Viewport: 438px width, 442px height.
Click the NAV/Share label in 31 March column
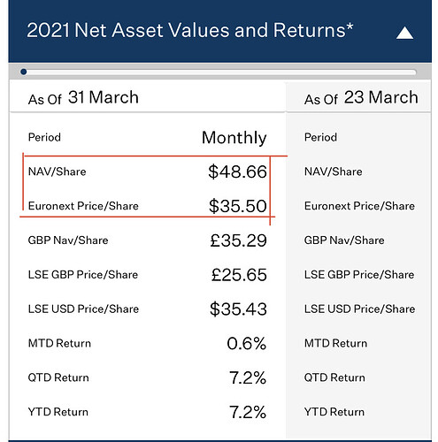click(x=57, y=171)
